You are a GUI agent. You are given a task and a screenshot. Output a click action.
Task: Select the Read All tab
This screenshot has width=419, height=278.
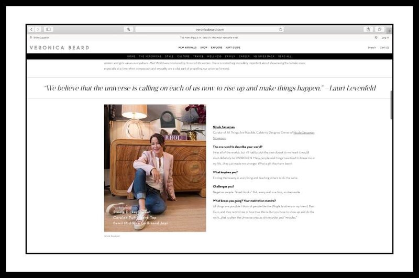point(284,57)
